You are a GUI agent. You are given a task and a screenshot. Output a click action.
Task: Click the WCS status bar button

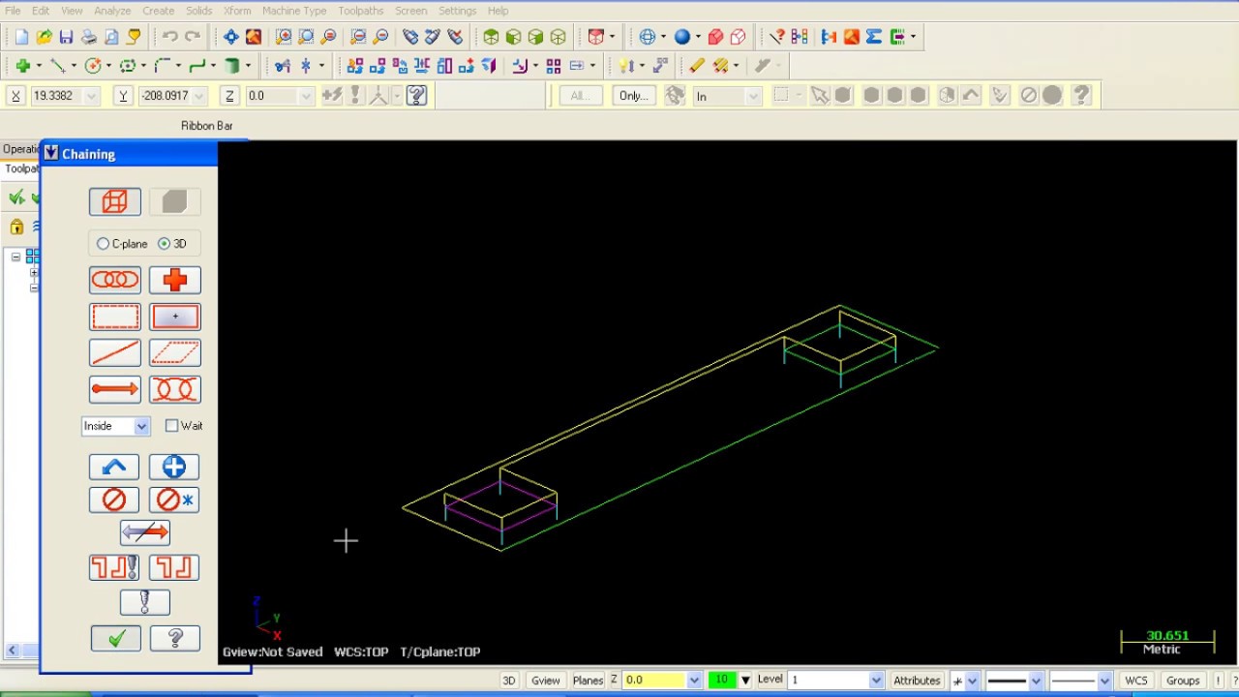[1136, 681]
